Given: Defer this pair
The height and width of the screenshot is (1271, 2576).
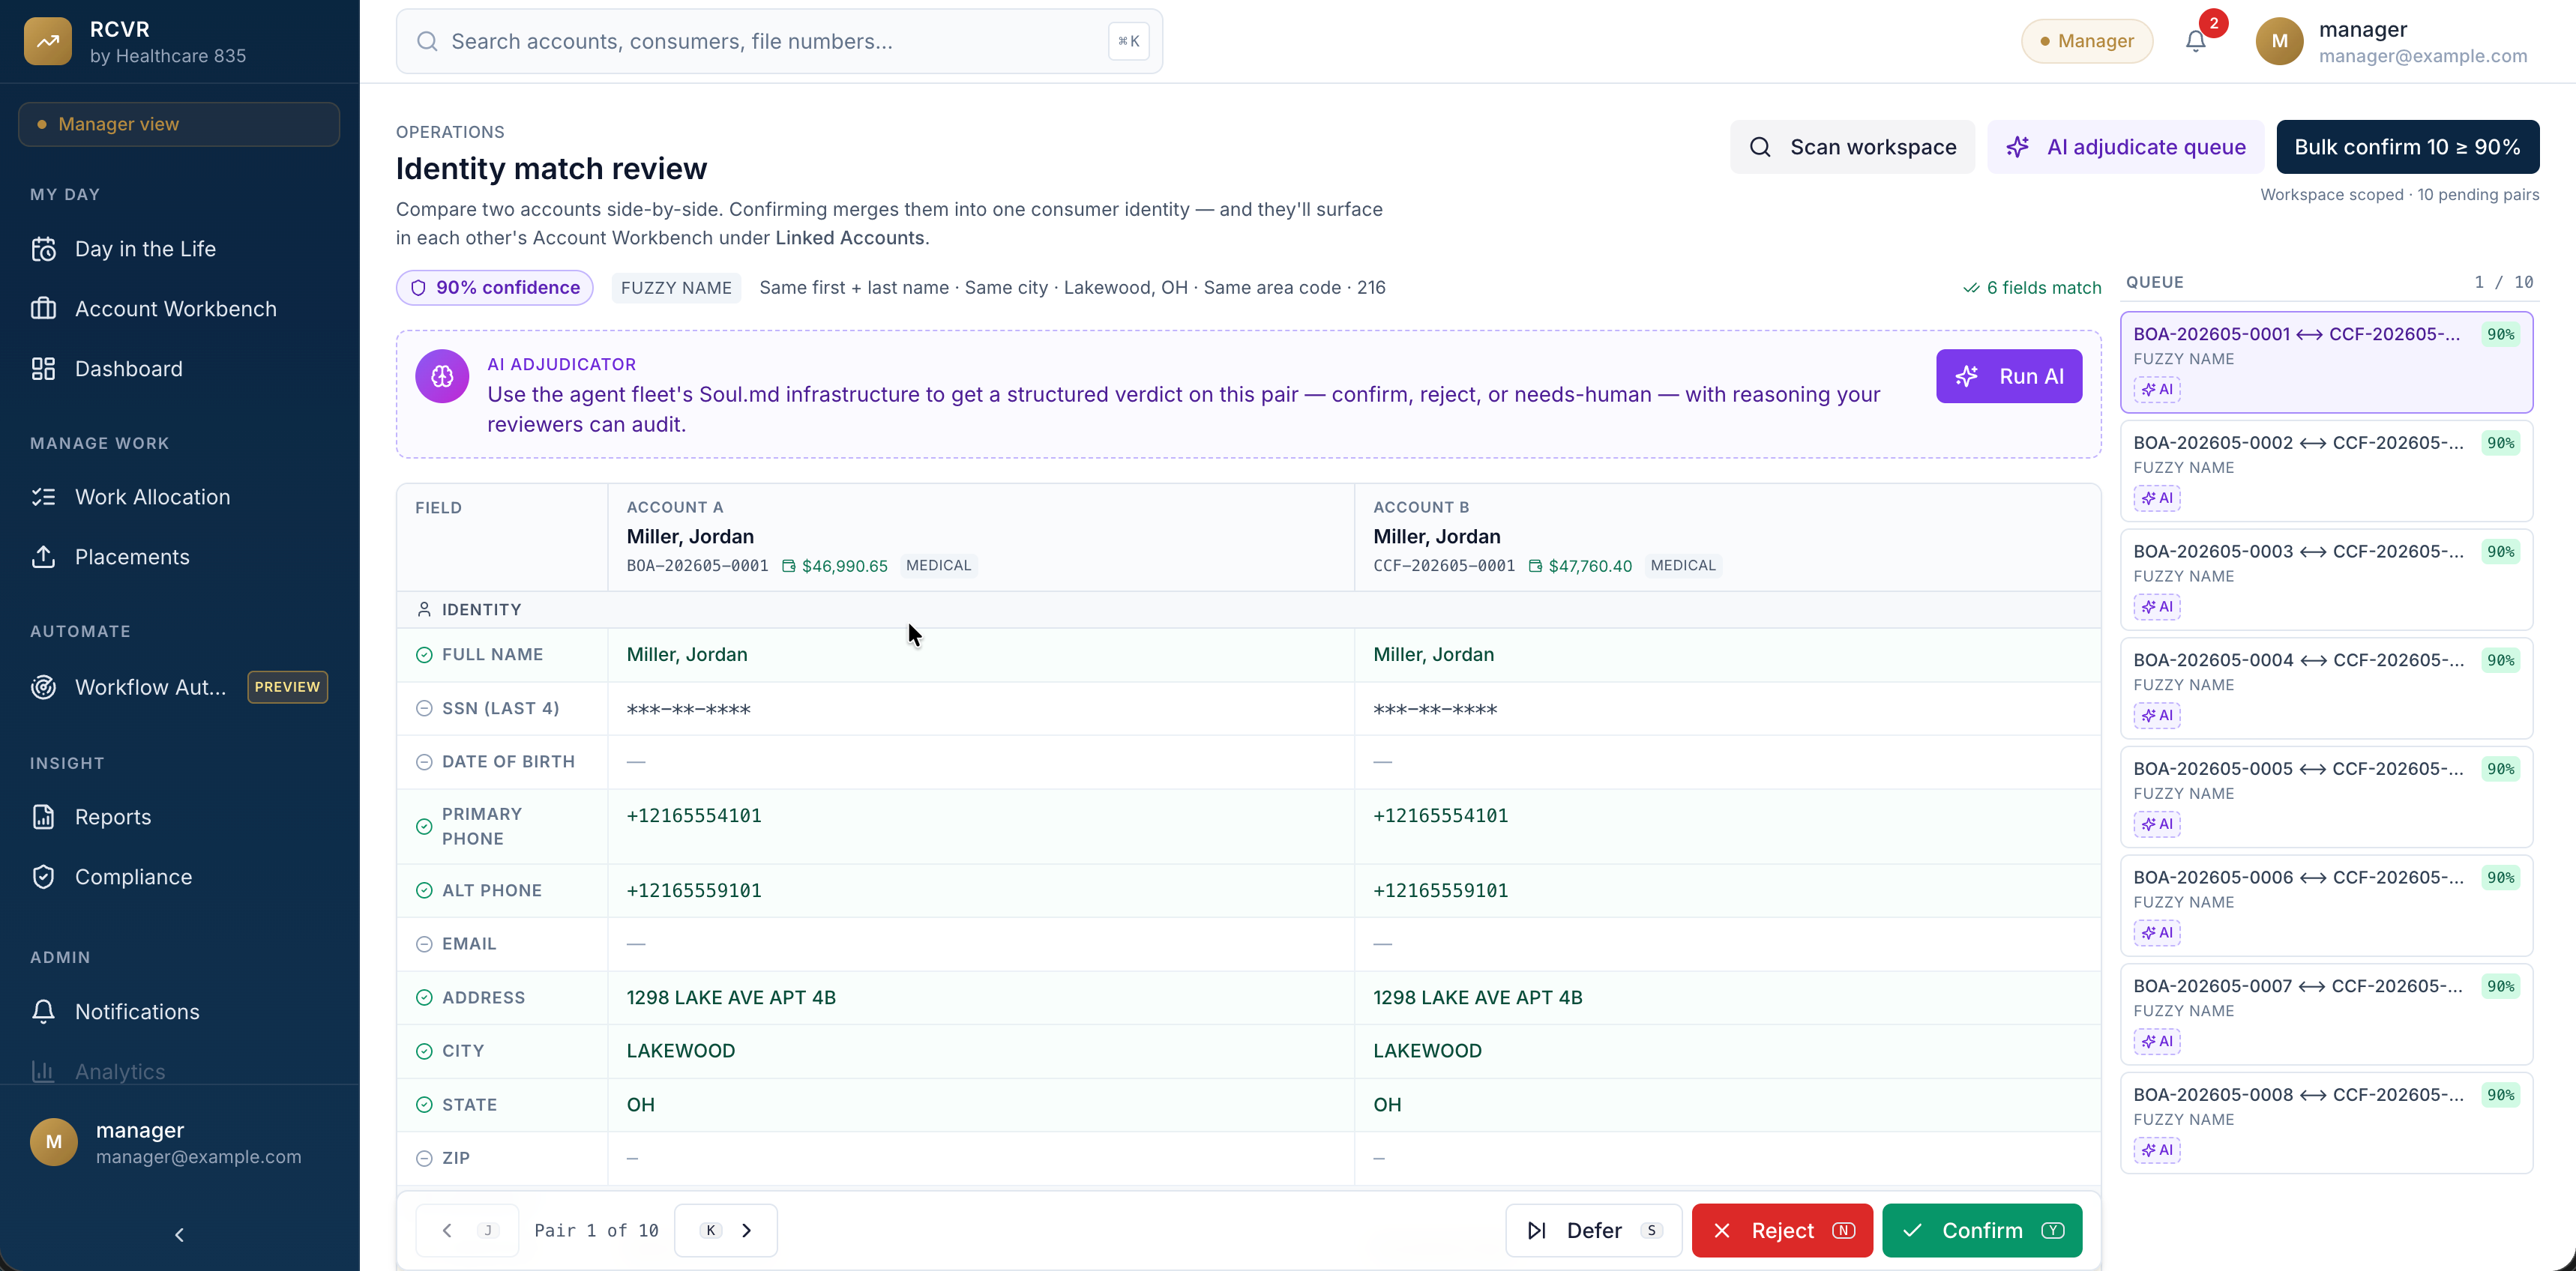Looking at the screenshot, I should coord(1594,1230).
